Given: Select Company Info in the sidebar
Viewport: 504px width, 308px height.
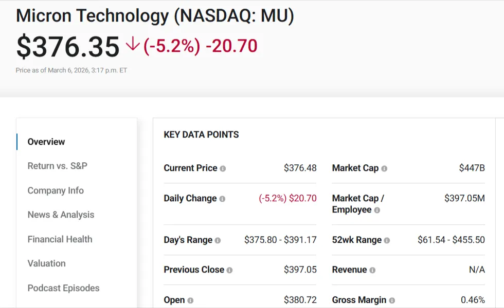Looking at the screenshot, I should 56,190.
